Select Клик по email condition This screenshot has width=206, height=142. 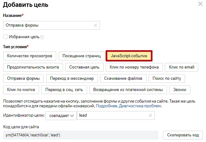181,67
